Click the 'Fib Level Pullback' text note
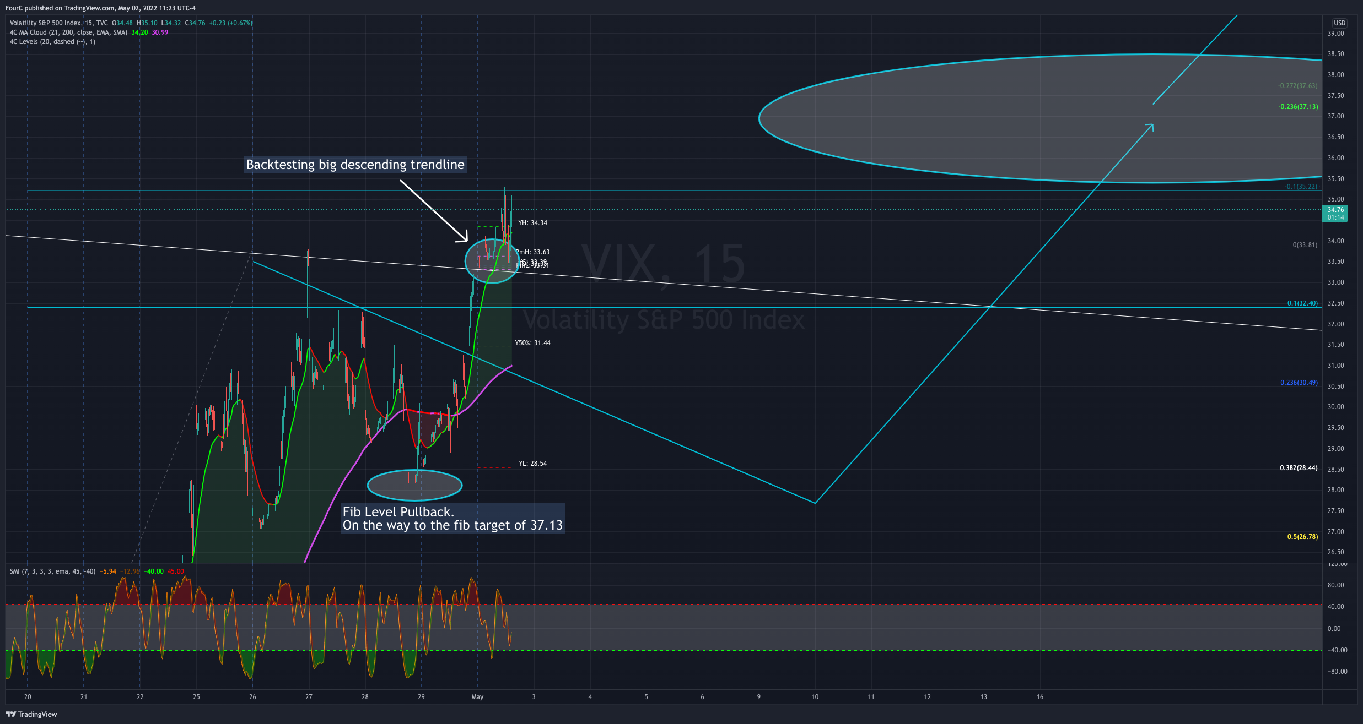Image resolution: width=1363 pixels, height=724 pixels. (452, 519)
